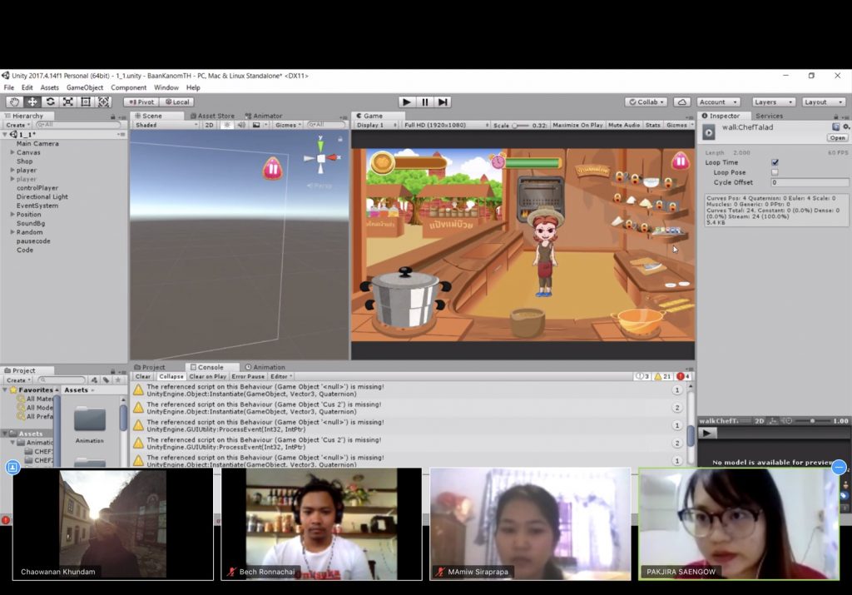Open the Layers dropdown

coord(770,102)
